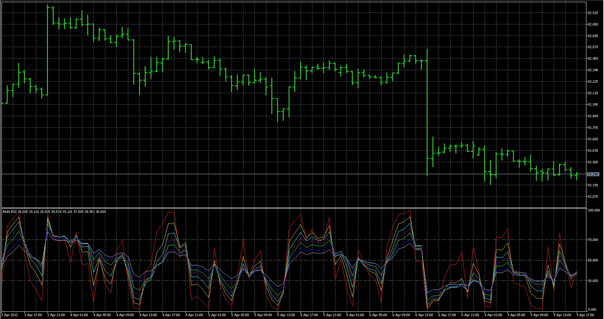The image size is (604, 319).
Task: Click the 81.075 price axis label
Action: click(x=593, y=197)
